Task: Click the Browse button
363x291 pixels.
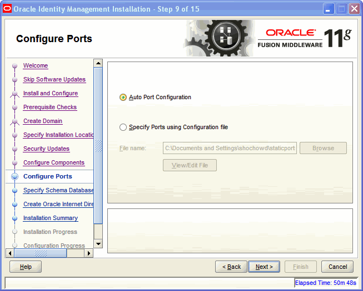Action: click(323, 148)
